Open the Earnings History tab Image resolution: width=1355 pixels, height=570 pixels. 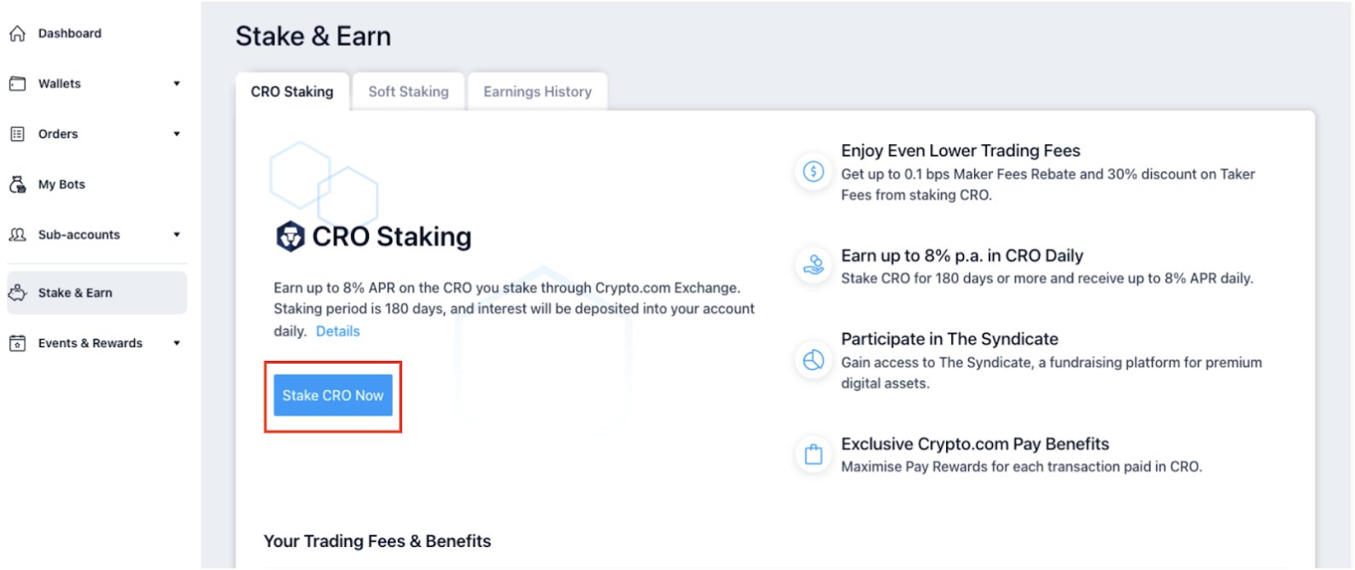point(537,91)
